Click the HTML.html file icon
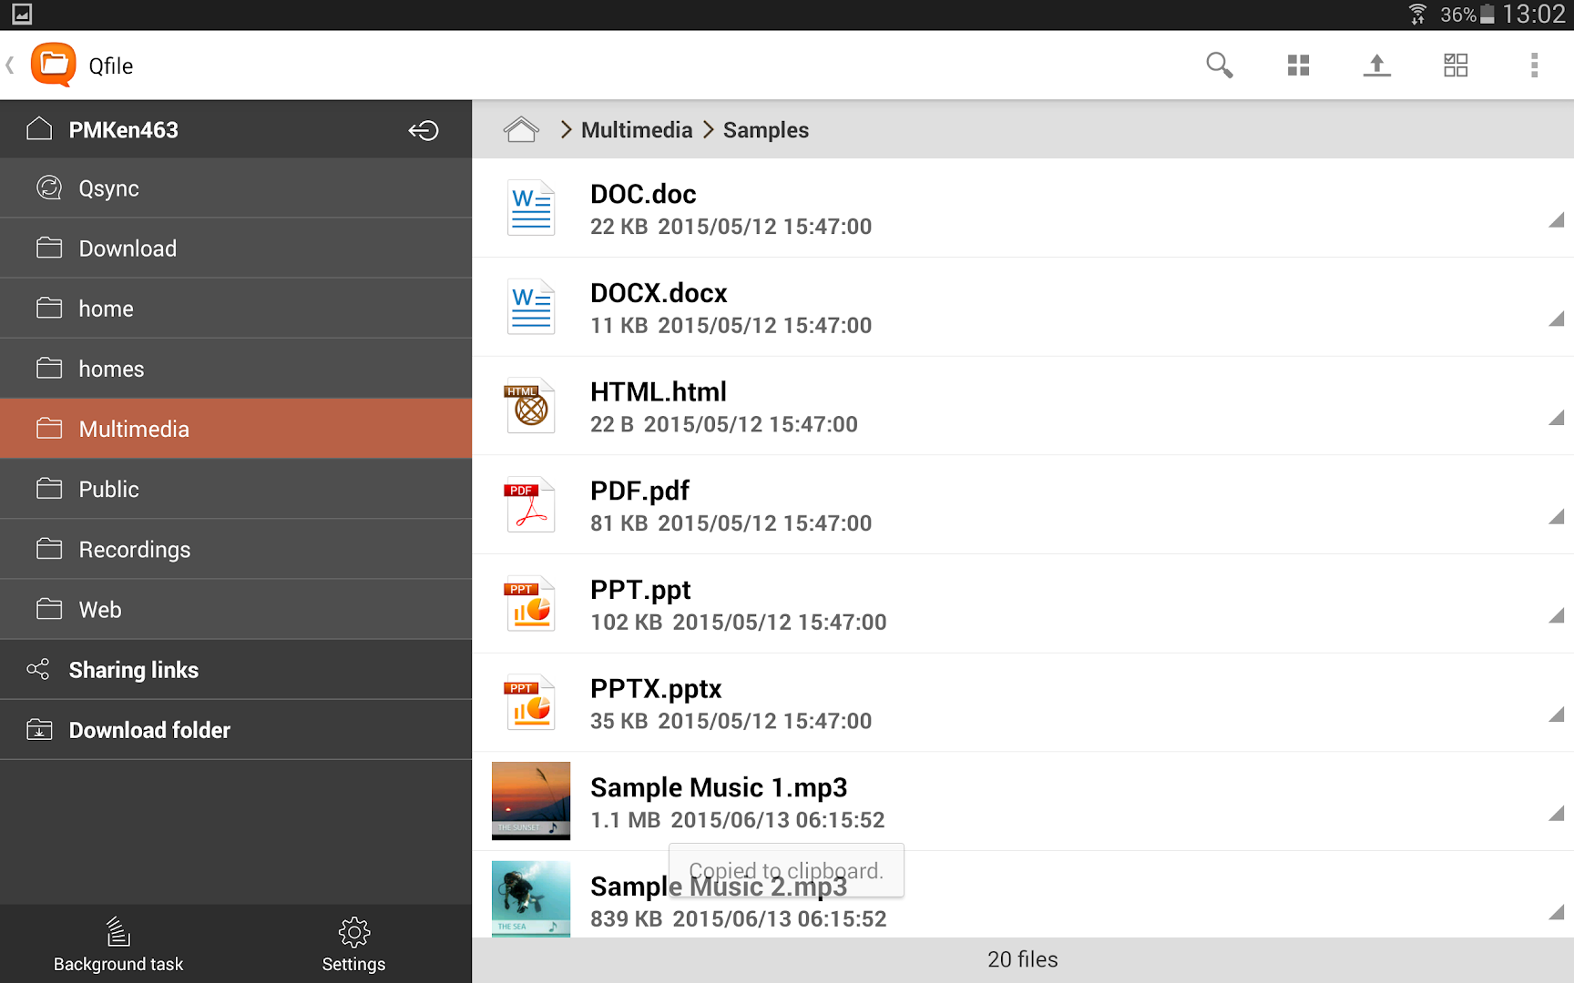Screen dimensions: 1574x983 529,405
